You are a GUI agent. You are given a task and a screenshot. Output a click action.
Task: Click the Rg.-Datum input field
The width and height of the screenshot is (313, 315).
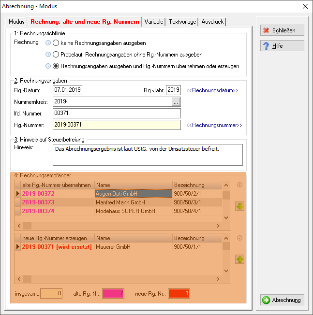click(x=67, y=90)
